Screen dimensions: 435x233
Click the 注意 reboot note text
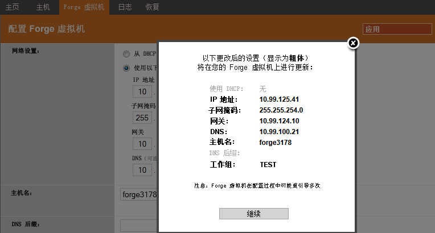point(257,186)
